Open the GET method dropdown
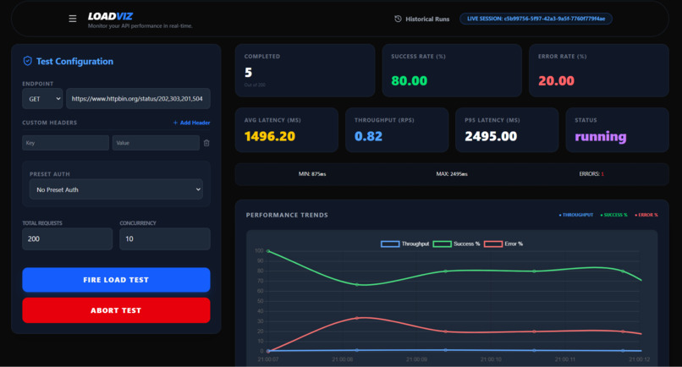 [x=42, y=99]
